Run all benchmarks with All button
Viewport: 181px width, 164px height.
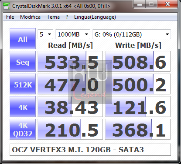click(x=23, y=39)
